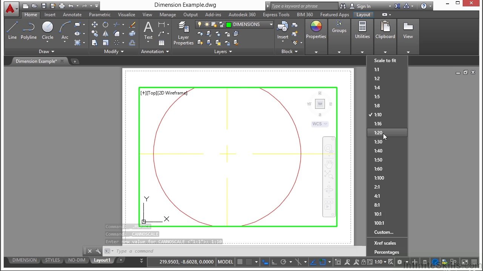Open the Groups panel
This screenshot has height=271, width=483.
click(x=339, y=27)
